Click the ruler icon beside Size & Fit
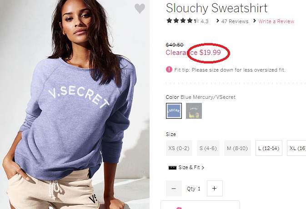 click(172, 168)
